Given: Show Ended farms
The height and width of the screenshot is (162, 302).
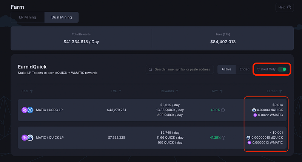Looking at the screenshot, I should pos(244,69).
